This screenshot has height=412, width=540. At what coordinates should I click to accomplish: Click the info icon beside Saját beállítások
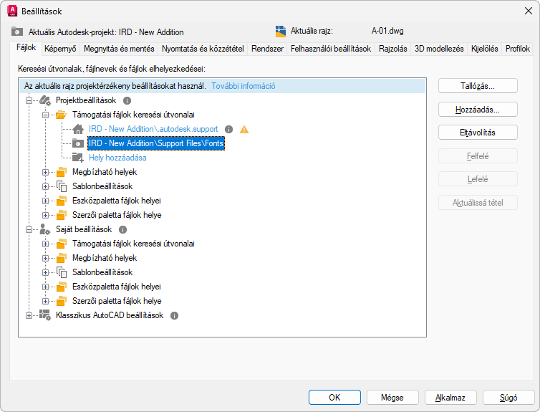tap(122, 230)
